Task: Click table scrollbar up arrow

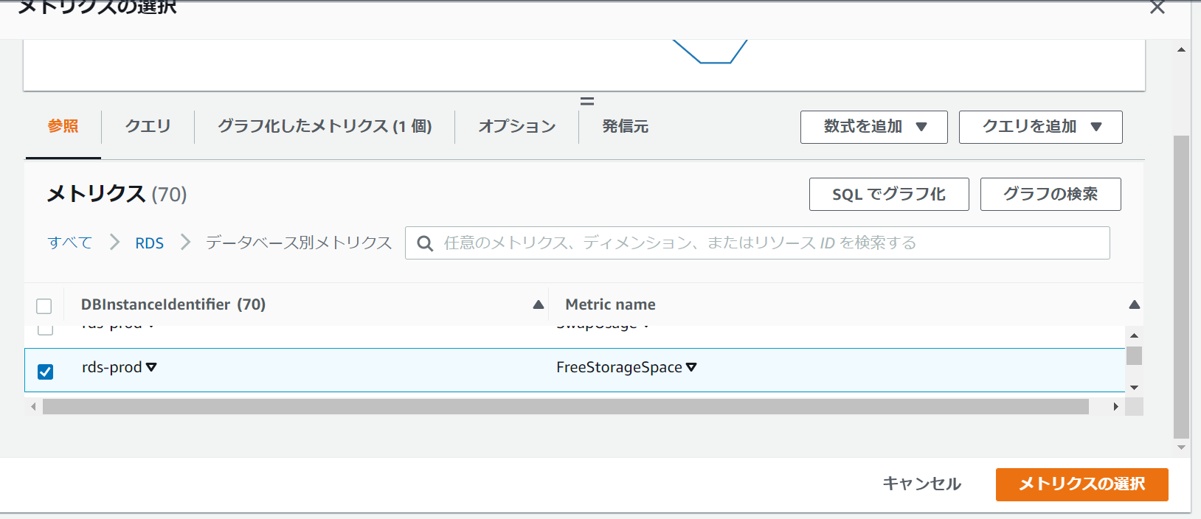Action: click(x=1135, y=335)
